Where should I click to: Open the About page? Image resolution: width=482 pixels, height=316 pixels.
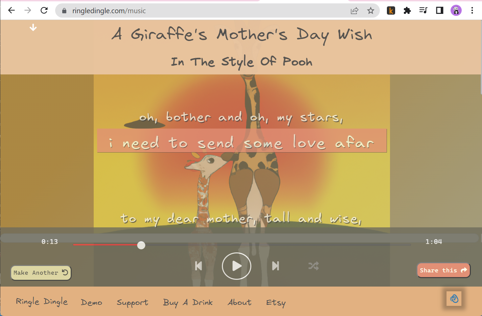click(239, 302)
